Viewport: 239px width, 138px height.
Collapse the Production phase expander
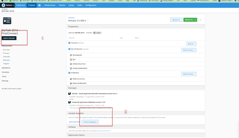tap(69, 73)
